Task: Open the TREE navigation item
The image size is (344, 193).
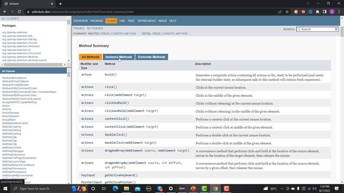Action: (131, 21)
